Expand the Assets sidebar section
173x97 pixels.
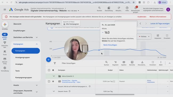37,85
